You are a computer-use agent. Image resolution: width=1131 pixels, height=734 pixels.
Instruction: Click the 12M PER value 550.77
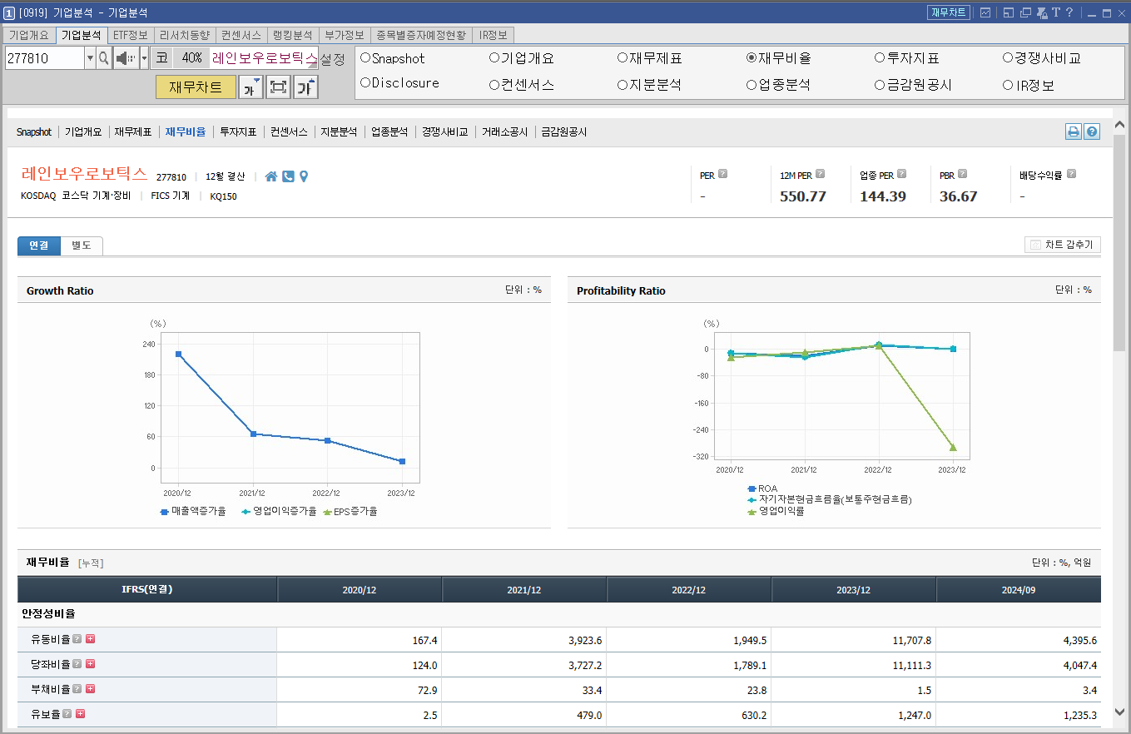[x=803, y=196]
